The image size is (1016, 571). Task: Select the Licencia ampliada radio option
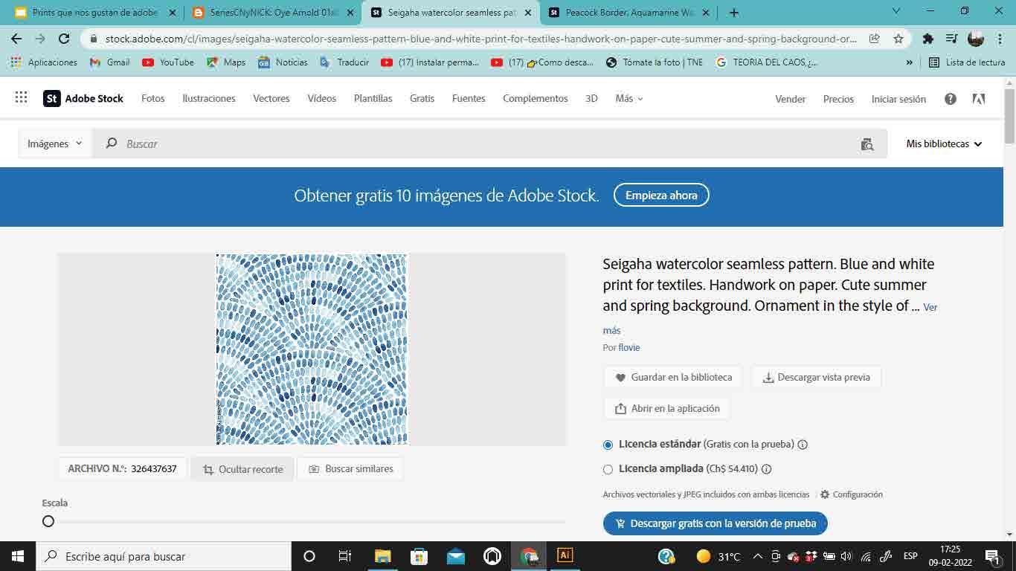[x=608, y=469]
